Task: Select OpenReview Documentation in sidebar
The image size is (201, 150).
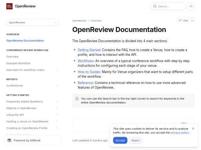Action: pos(25,41)
